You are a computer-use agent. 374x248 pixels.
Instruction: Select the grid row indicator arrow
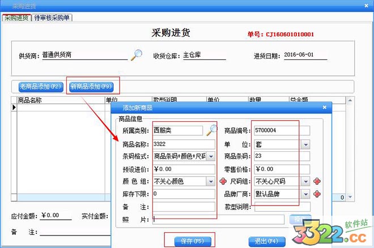14,108
